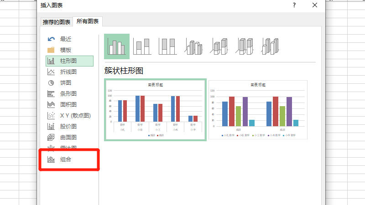Click the right clustered column preview thumbnail

click(258, 109)
